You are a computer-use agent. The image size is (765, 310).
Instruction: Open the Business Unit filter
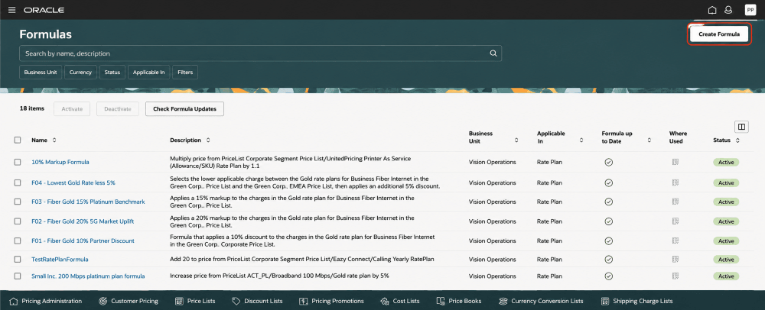point(41,72)
